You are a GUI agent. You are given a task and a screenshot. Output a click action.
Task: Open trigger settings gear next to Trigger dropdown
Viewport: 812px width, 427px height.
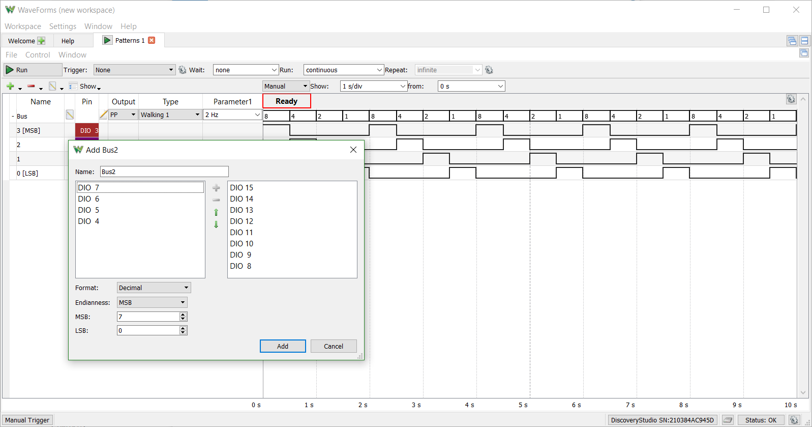pos(183,70)
